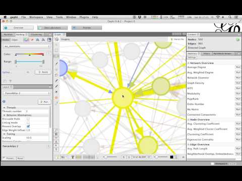Image resolution: width=242 pixels, height=181 pixels.
Task: Collapse the Behavior Alternatives section
Action: pos(5,115)
